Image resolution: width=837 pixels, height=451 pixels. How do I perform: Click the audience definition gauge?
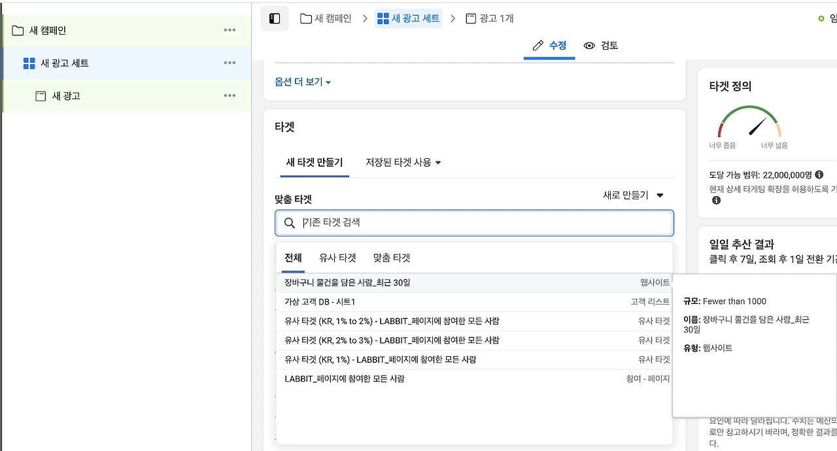tap(749, 122)
